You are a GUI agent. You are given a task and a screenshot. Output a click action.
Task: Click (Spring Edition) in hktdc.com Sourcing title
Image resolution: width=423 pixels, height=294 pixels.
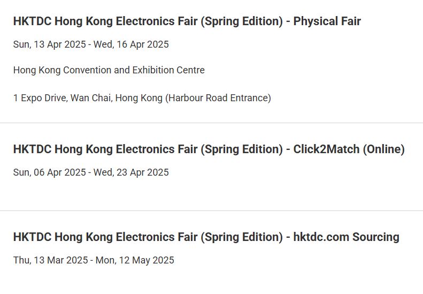click(x=242, y=237)
